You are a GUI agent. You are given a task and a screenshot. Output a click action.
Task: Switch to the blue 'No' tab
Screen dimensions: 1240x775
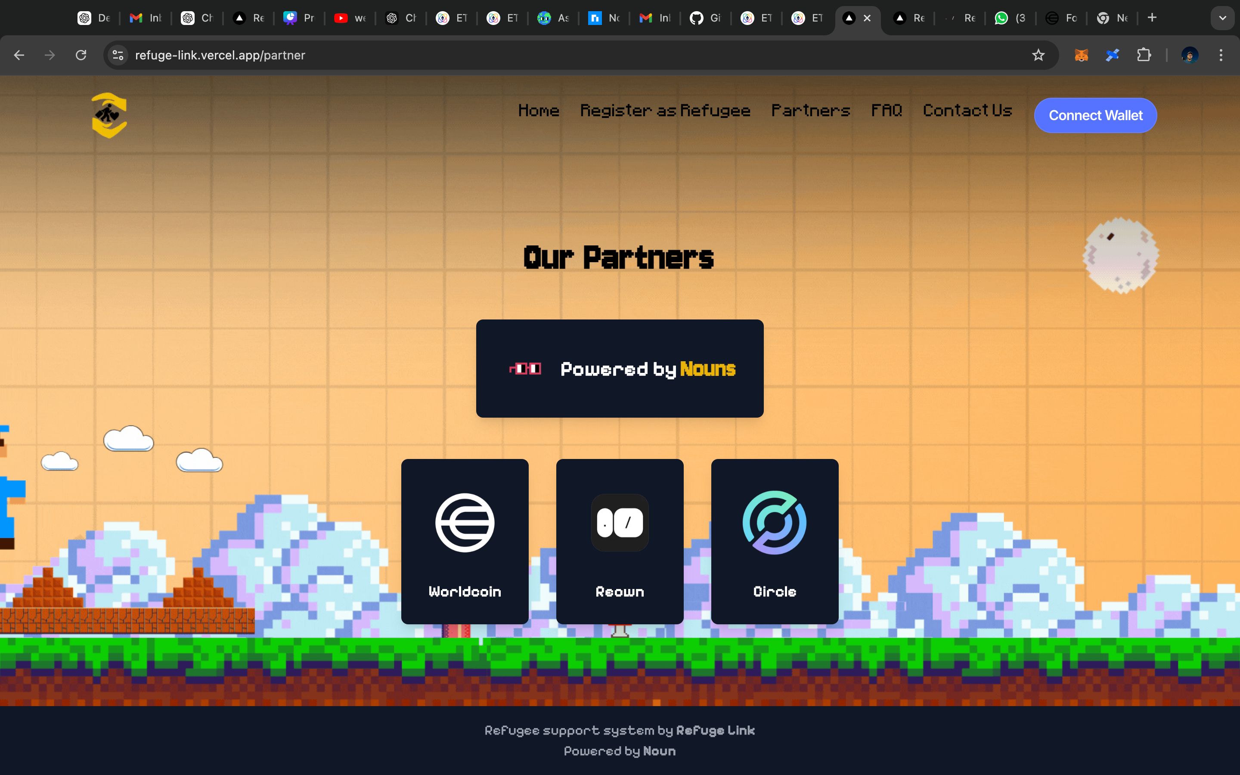[x=604, y=18]
